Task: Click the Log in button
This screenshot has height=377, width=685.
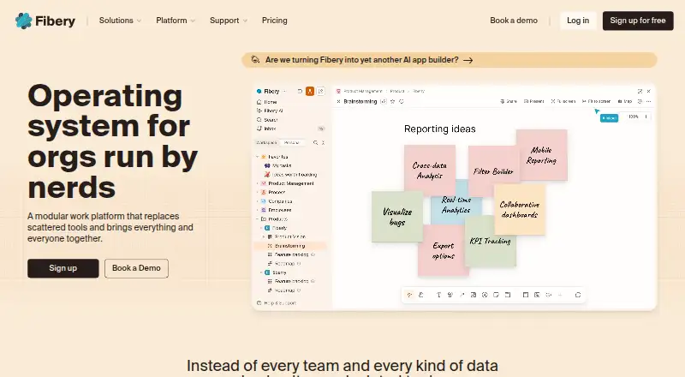Action: click(x=578, y=21)
